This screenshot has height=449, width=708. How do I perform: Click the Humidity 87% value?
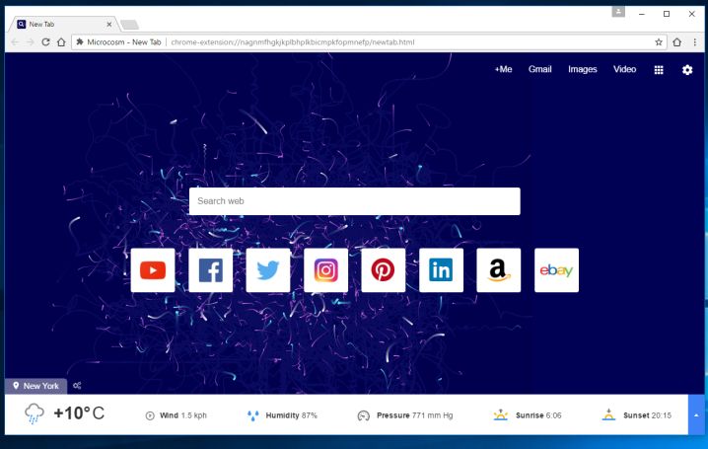[291, 415]
